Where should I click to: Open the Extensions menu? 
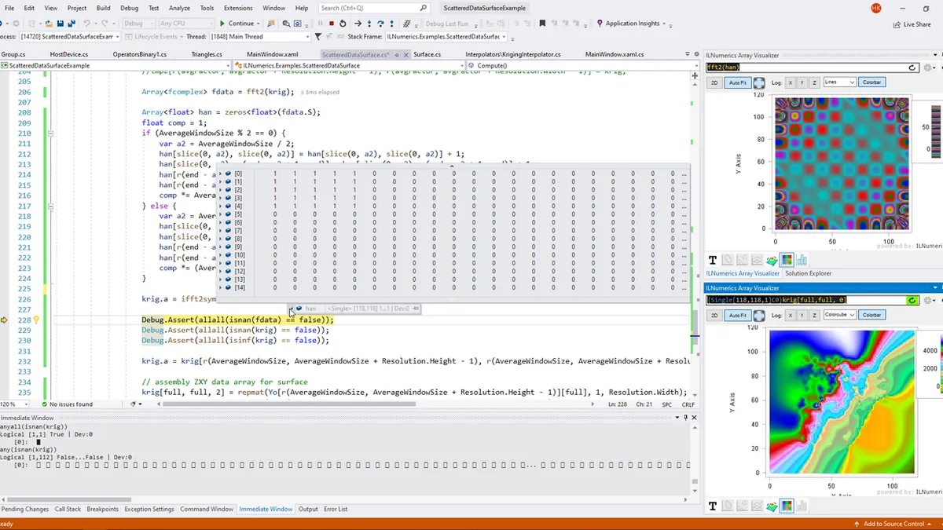238,8
